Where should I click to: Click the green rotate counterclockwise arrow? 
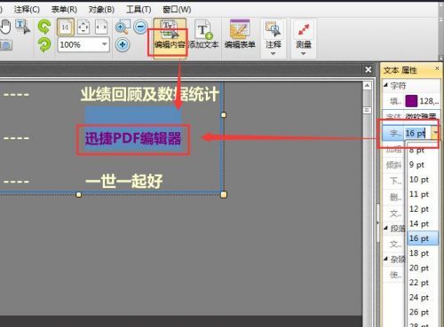pos(44,27)
